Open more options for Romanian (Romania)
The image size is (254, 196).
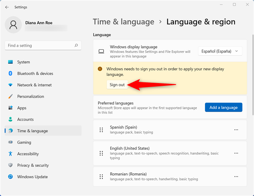(236, 176)
